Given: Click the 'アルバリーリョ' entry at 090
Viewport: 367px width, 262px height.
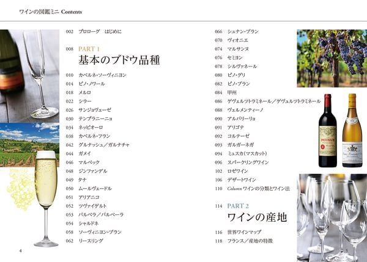Looking at the screenshot, I should tap(235, 118).
